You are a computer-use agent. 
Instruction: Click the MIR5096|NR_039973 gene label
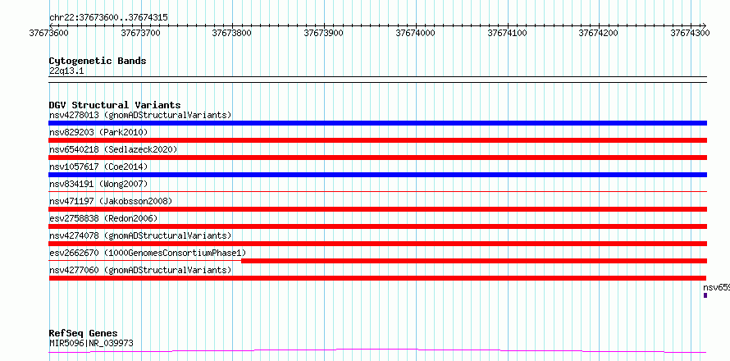(x=91, y=343)
